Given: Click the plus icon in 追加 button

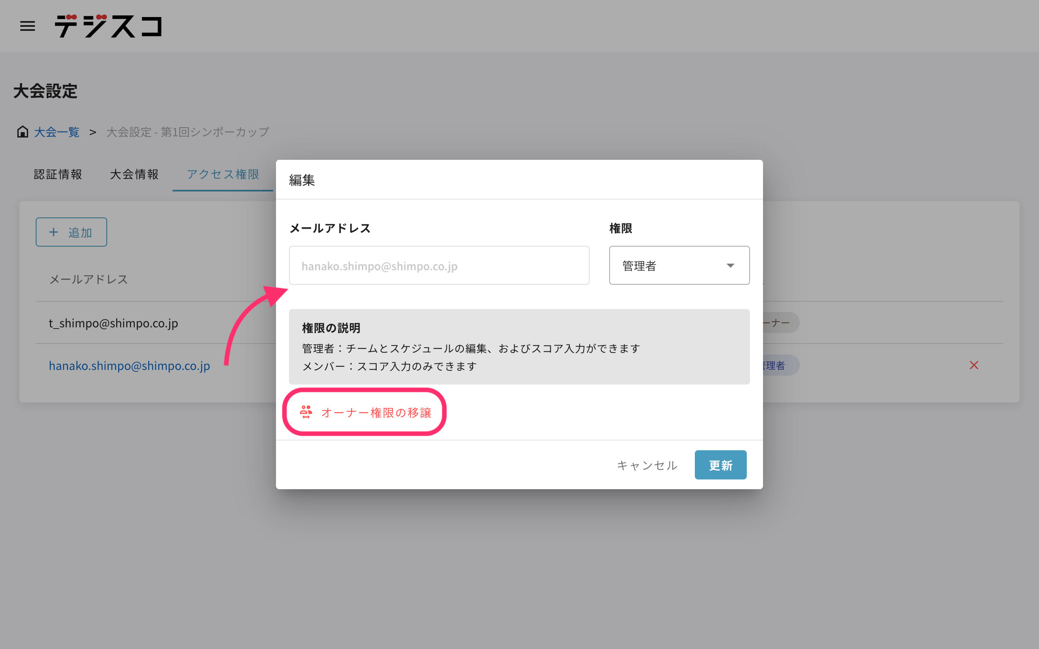Looking at the screenshot, I should click(53, 232).
